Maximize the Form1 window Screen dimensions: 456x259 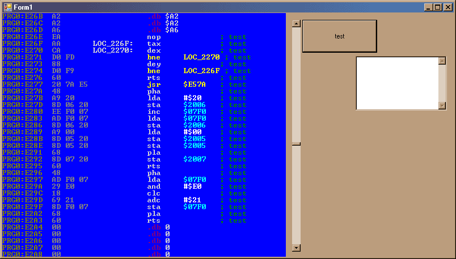pyautogui.click(x=438, y=7)
